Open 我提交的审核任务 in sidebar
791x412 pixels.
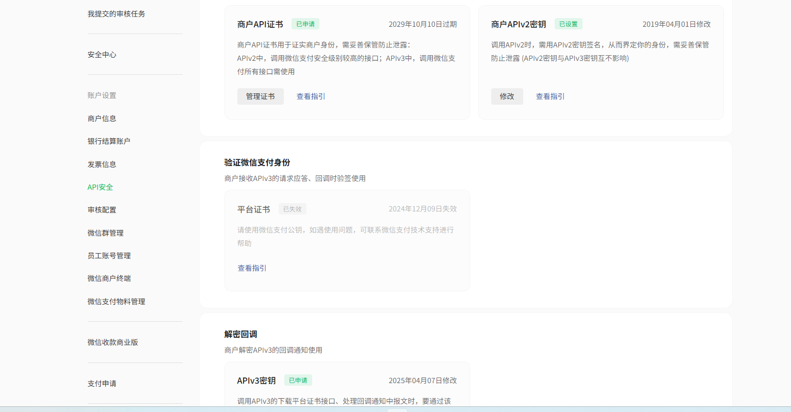[117, 14]
